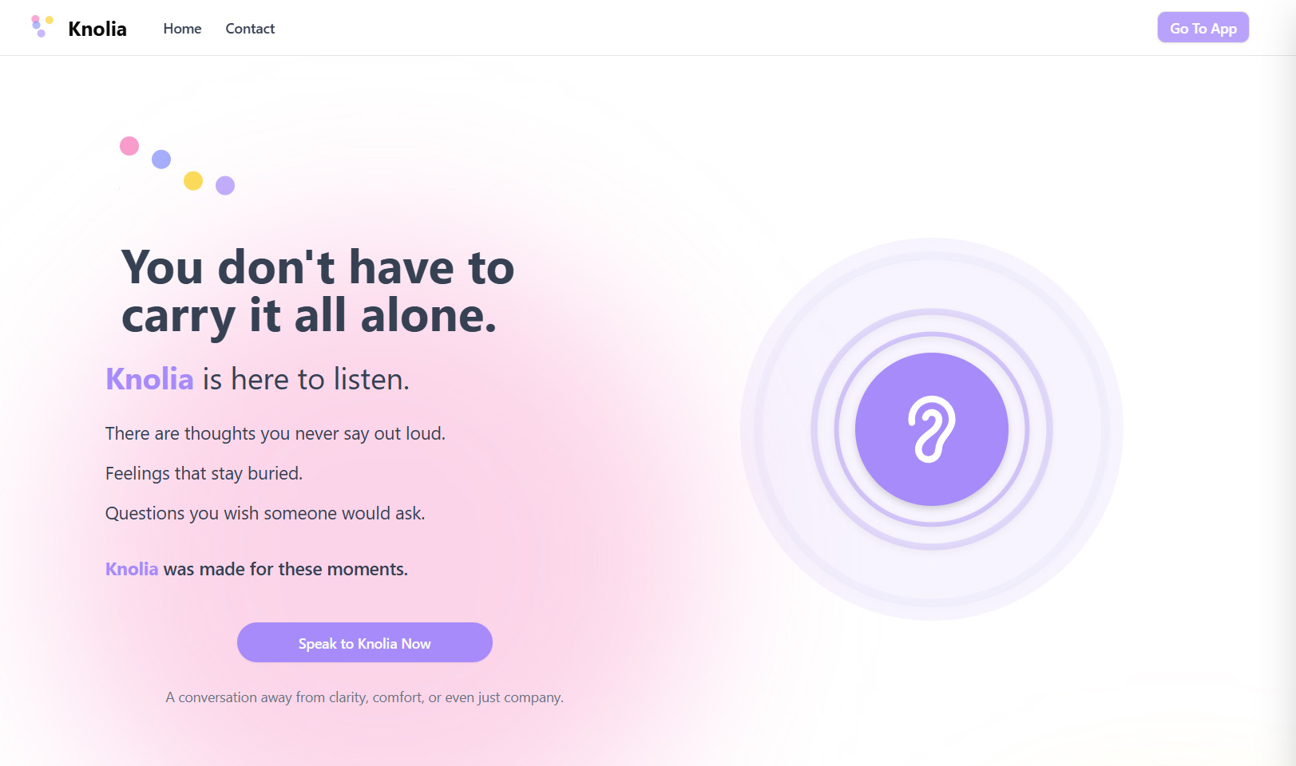Viewport: 1296px width, 766px height.
Task: Click the headline "You don't have to carry it all alone."
Action: pos(318,291)
